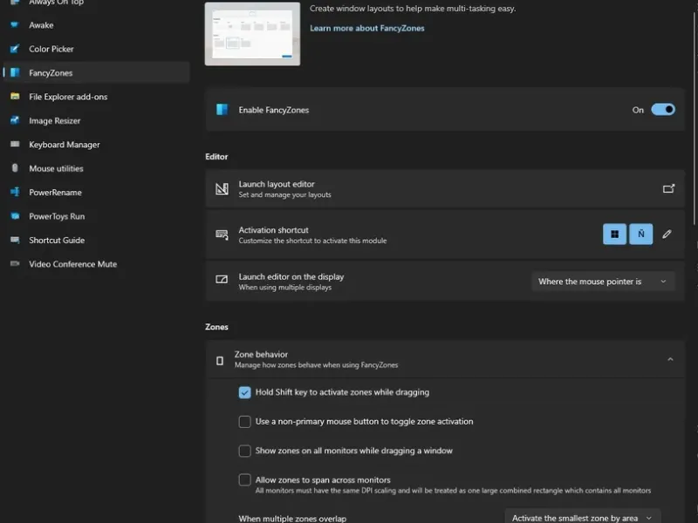Click the text 'Set and manage your layouts'
This screenshot has height=523, width=698.
tap(284, 194)
